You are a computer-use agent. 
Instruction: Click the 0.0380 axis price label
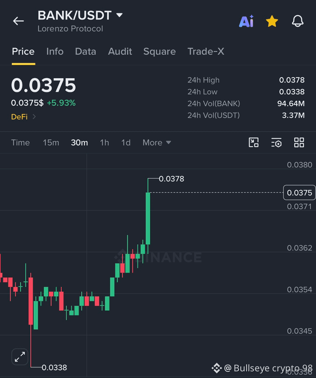[299, 165]
